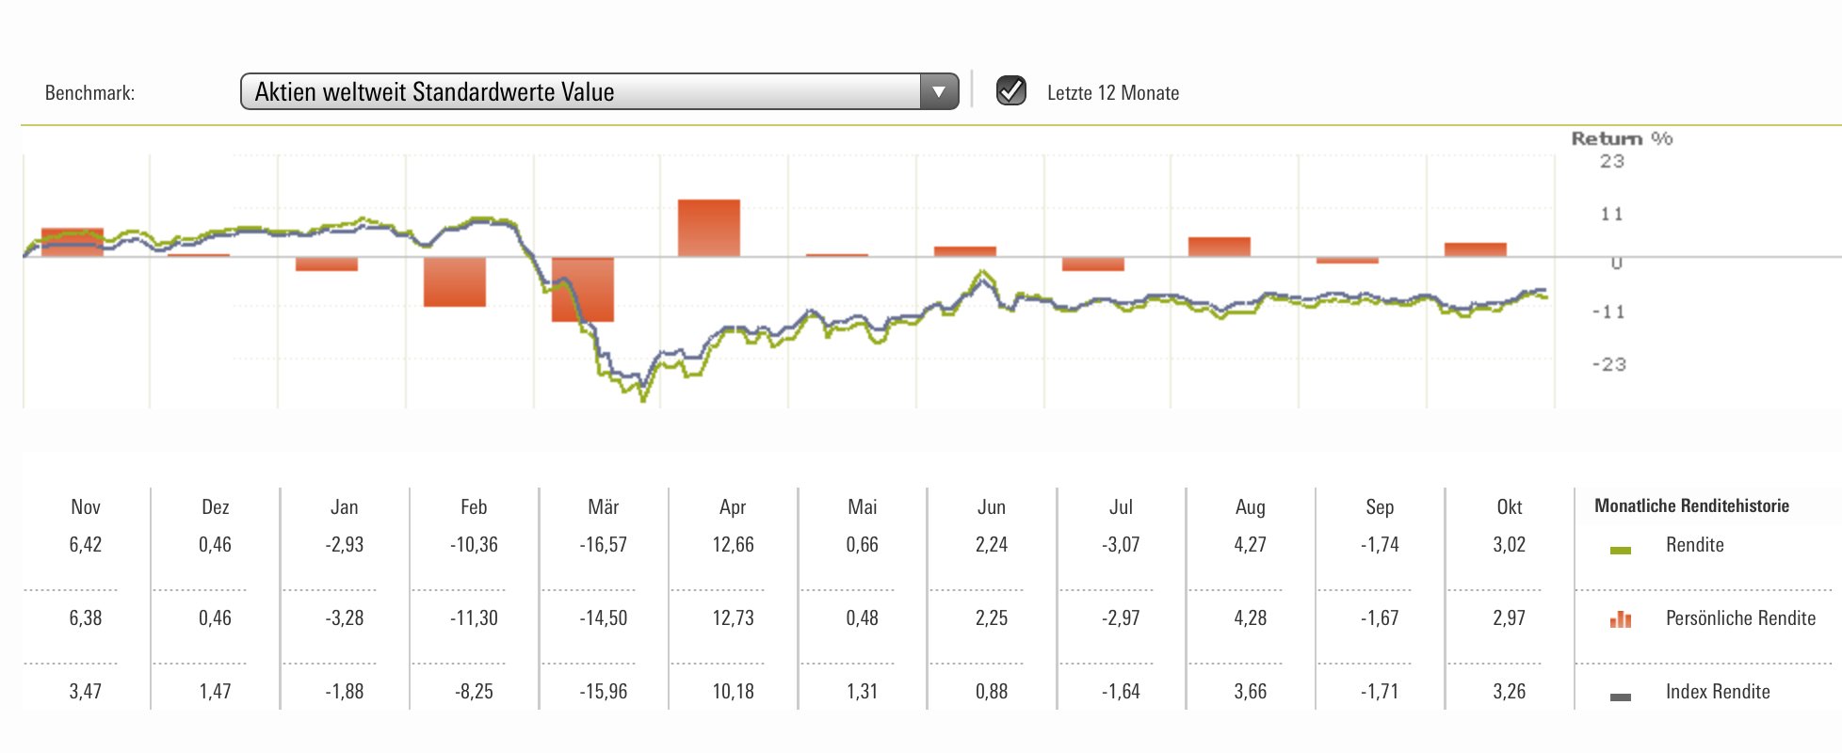The width and height of the screenshot is (1842, 753).
Task: Click the April orange return bar
Action: point(708,227)
